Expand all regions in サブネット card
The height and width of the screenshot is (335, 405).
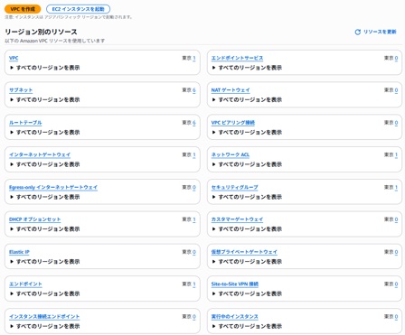(45, 99)
